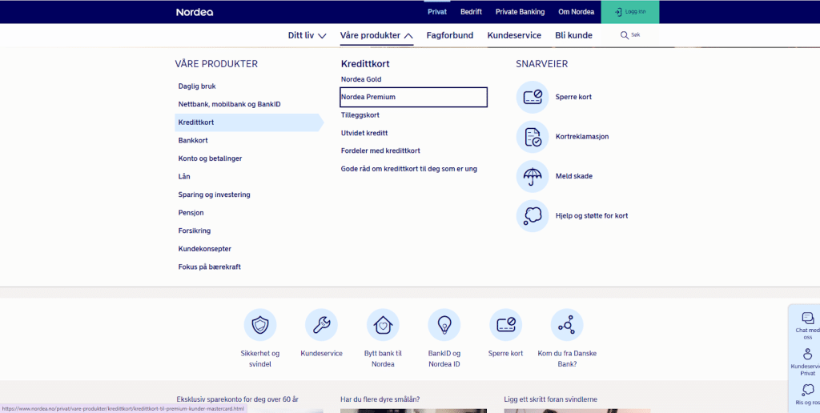Image resolution: width=820 pixels, height=413 pixels.
Task: Click the Sikkerhet og svindel shield icon
Action: click(260, 325)
